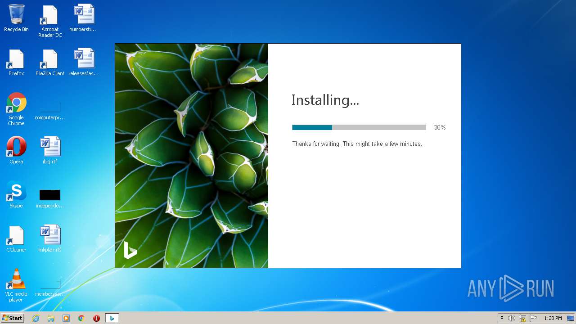Launch CCleaner desktop shortcut

click(x=16, y=238)
